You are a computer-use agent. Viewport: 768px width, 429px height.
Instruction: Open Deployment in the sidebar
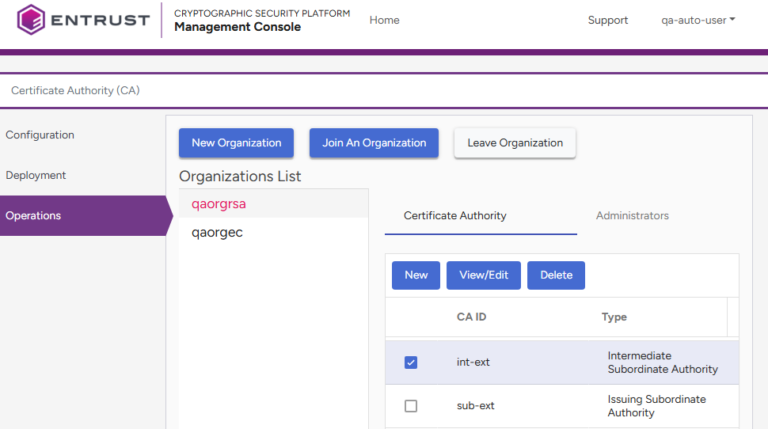[36, 176]
